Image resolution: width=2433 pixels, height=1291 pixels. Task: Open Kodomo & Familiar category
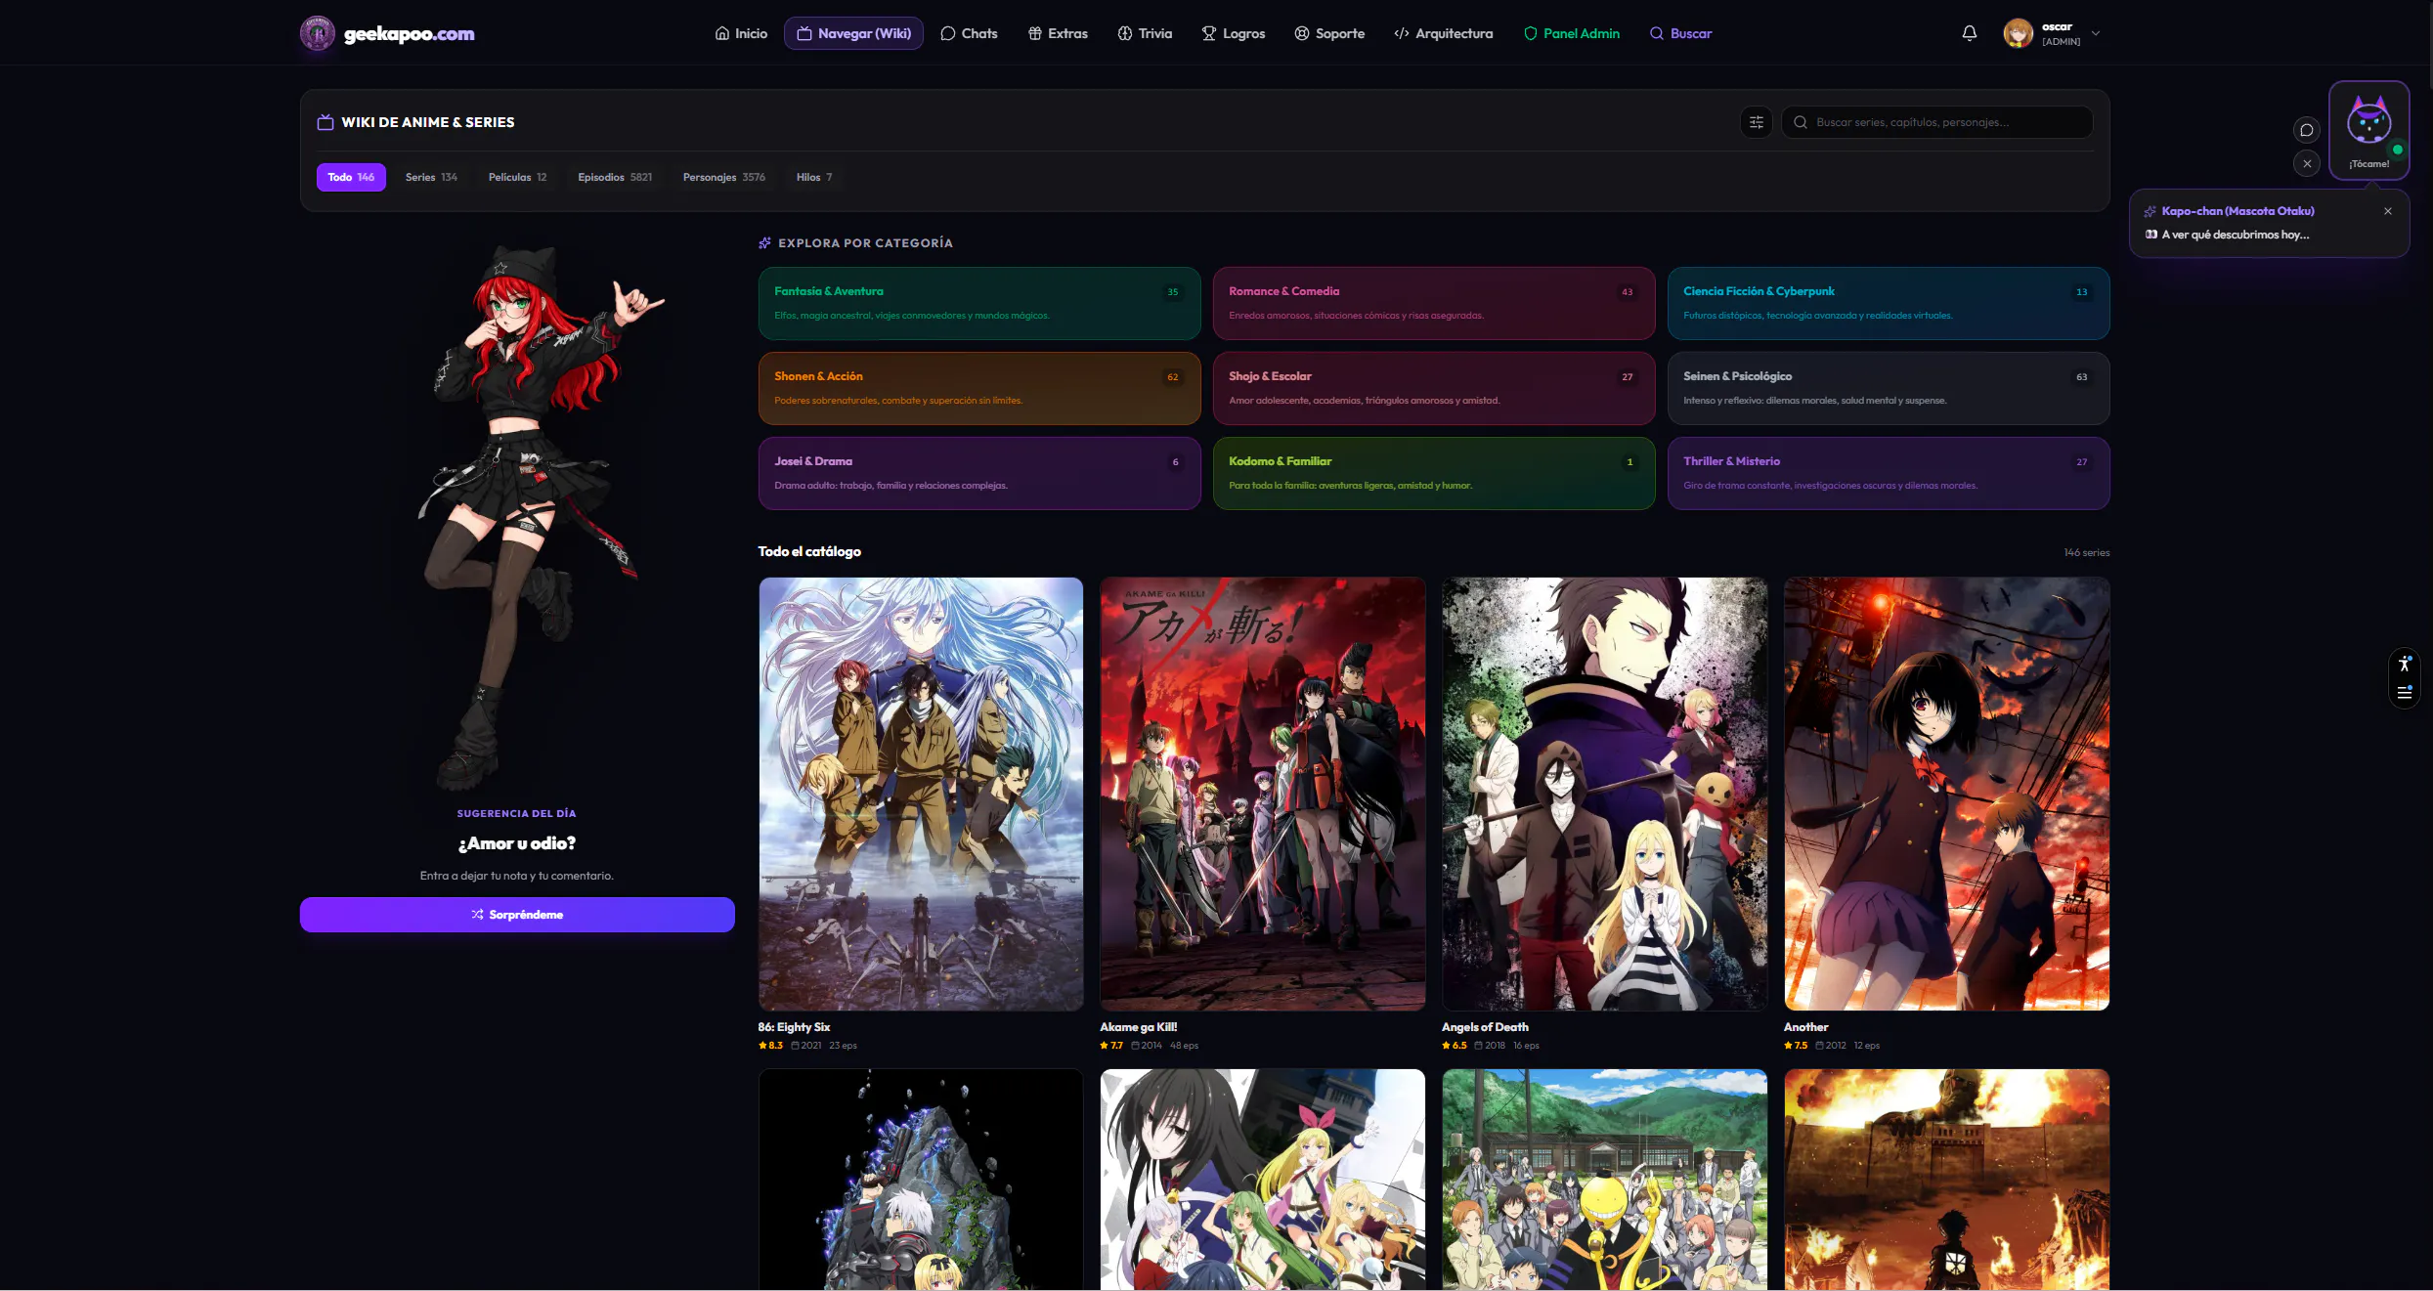(x=1433, y=473)
